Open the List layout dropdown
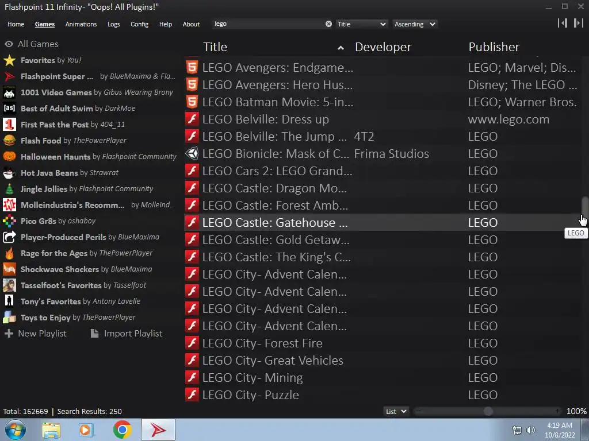The image size is (589, 441). tap(396, 411)
